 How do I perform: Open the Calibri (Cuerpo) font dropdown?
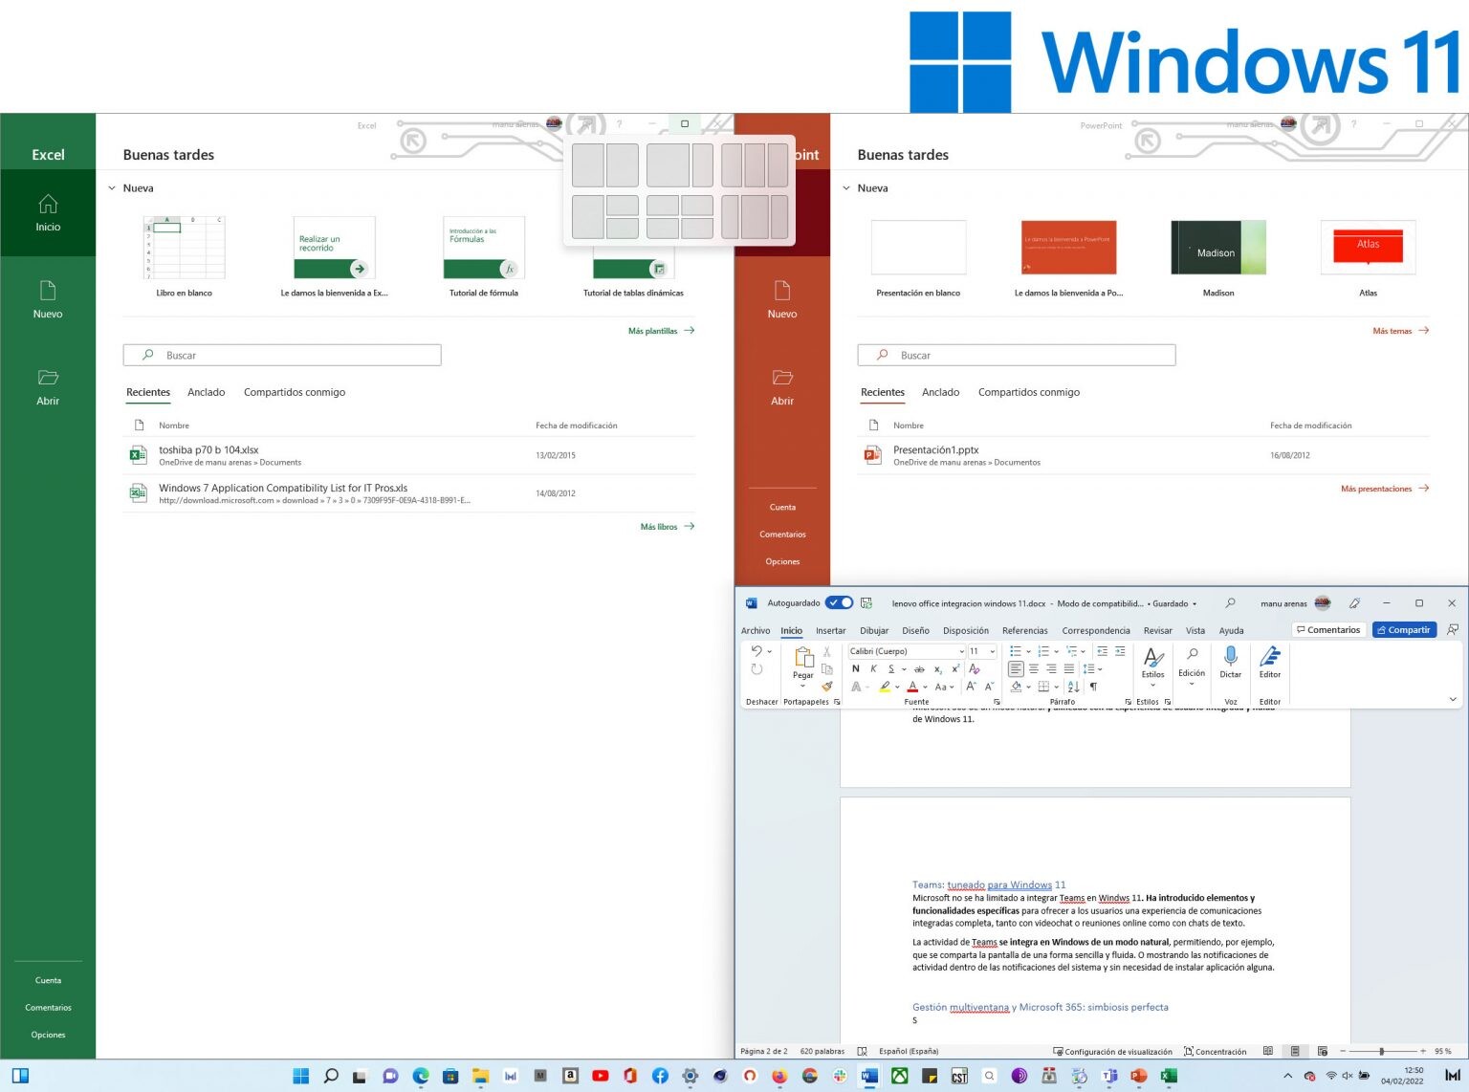pos(963,651)
